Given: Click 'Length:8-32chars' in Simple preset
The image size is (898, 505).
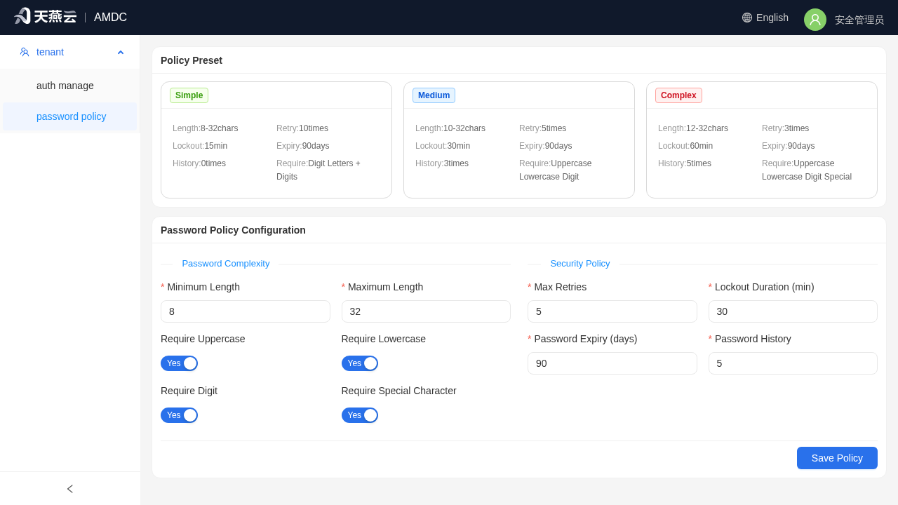Looking at the screenshot, I should (x=206, y=128).
